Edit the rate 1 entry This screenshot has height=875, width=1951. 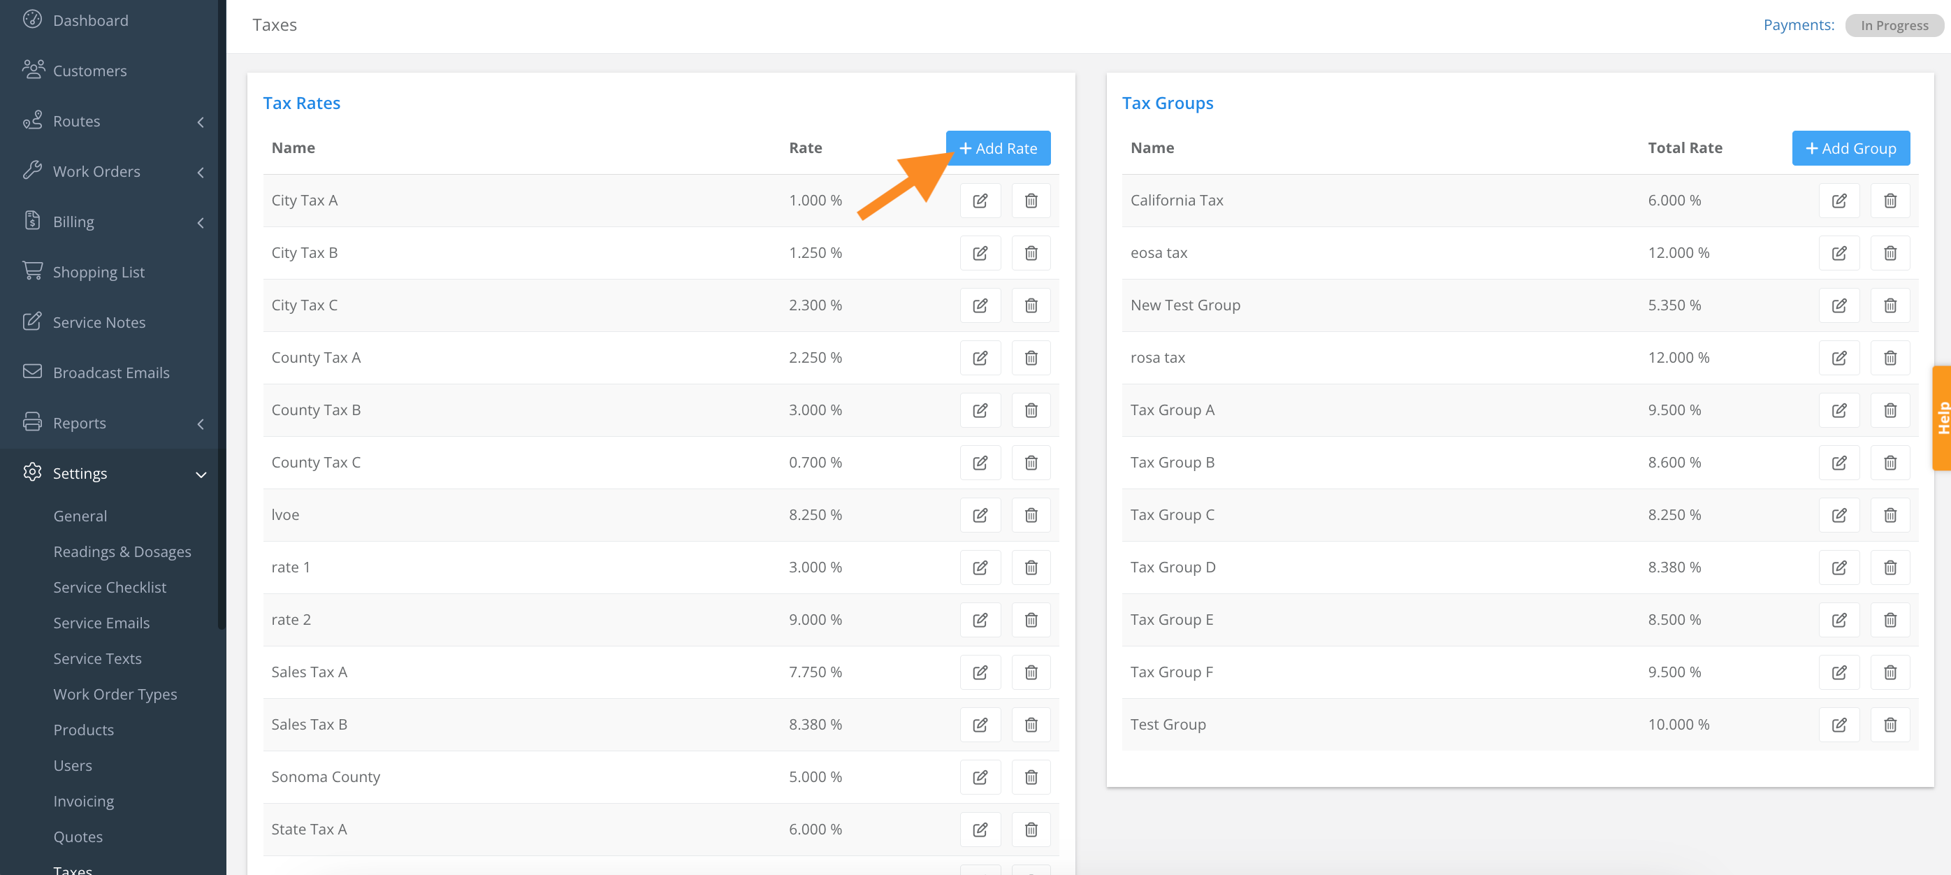click(980, 567)
